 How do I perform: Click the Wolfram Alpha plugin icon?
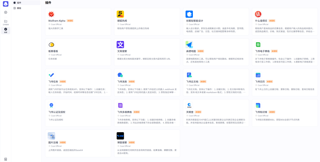point(52,14)
